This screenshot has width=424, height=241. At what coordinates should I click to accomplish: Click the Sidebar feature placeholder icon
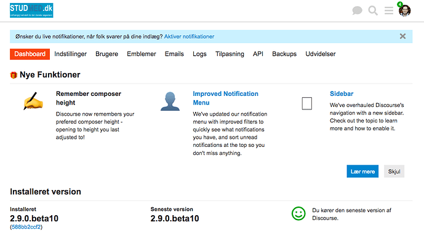coord(307,103)
